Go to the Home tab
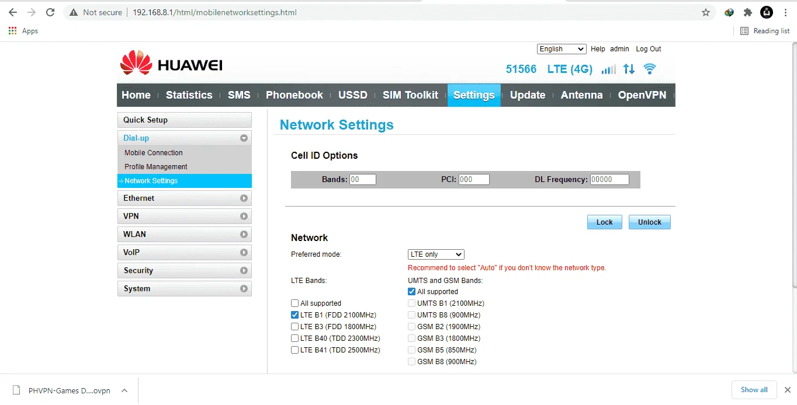Viewport: 797px width, 405px height. pyautogui.click(x=136, y=95)
